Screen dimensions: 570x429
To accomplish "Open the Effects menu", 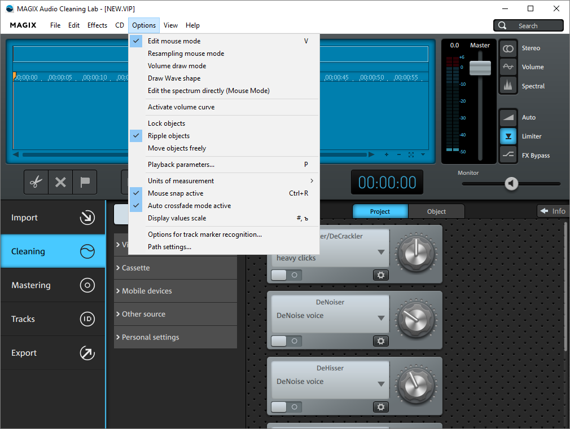I will (x=97, y=25).
